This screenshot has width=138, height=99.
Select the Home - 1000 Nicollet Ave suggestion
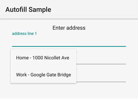[43, 58]
